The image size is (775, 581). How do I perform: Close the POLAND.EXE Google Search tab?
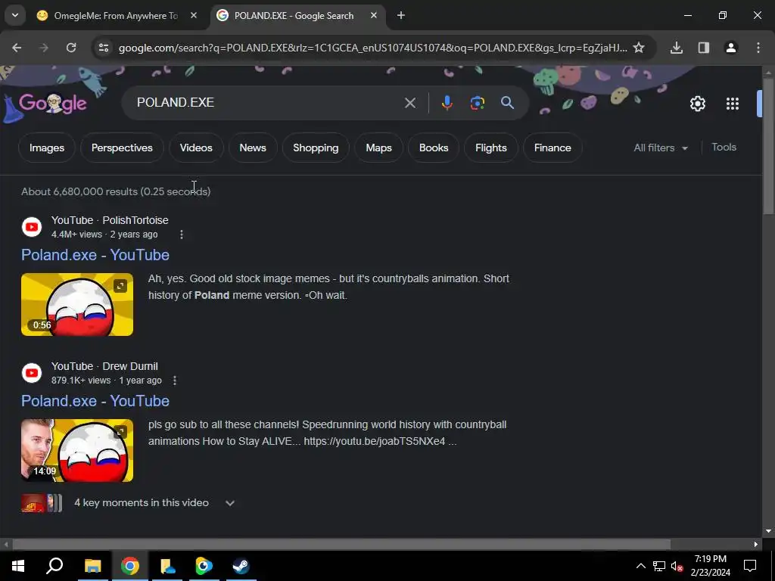[374, 16]
